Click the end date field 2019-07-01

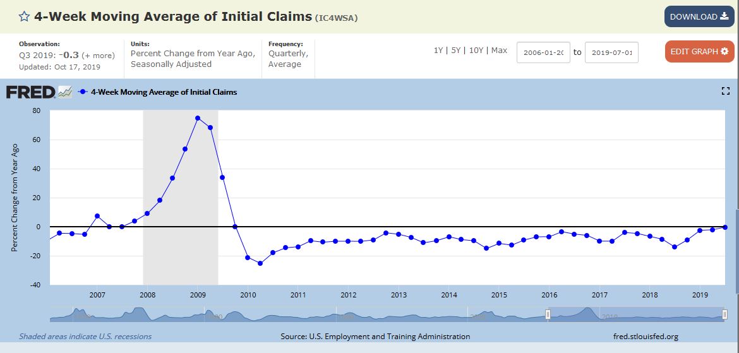tap(611, 52)
